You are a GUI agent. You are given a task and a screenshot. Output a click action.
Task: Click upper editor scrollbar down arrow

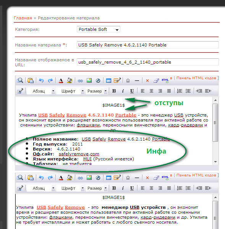215,162
